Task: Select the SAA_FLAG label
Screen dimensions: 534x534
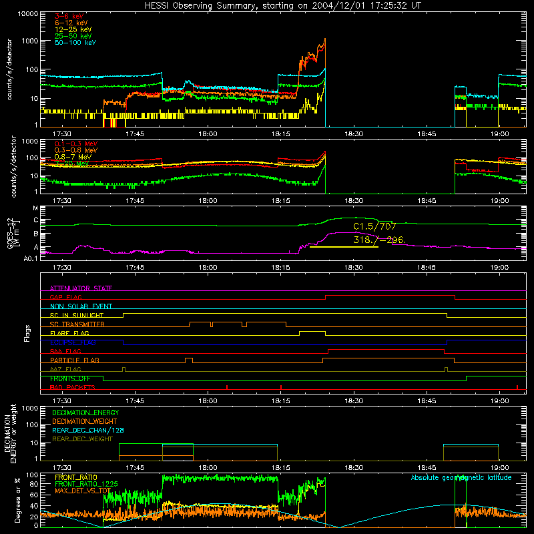Action: coord(65,351)
